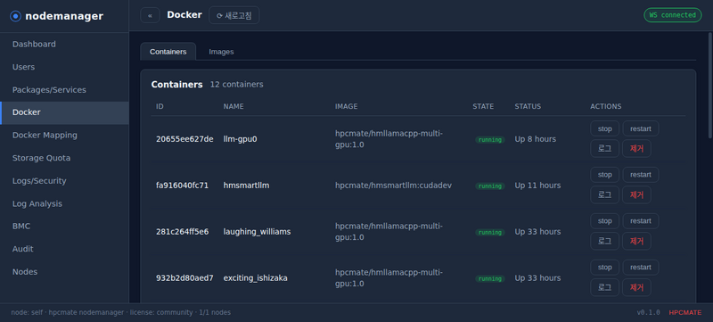Click Up 8 hours status
Screen dimensions: 713x322
coord(536,139)
